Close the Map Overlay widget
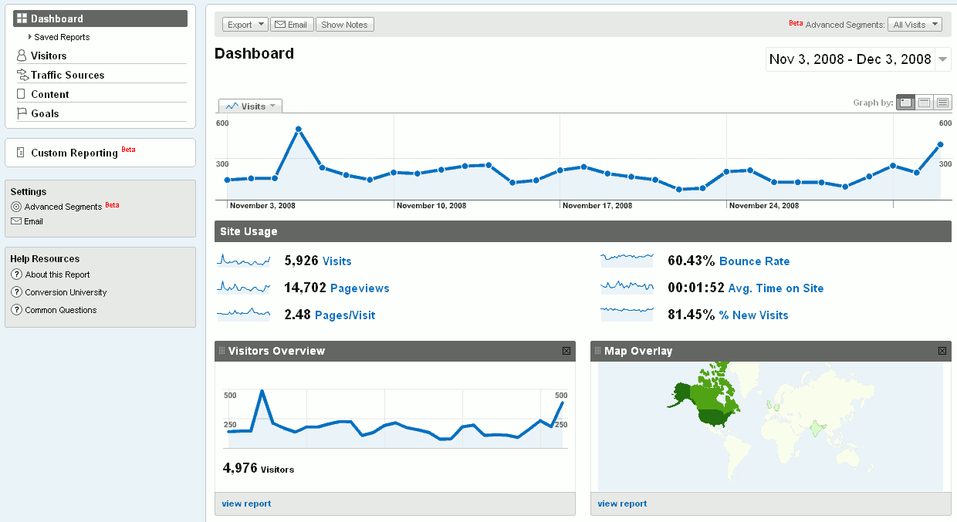Screen dimensions: 957x522 pyautogui.click(x=942, y=351)
